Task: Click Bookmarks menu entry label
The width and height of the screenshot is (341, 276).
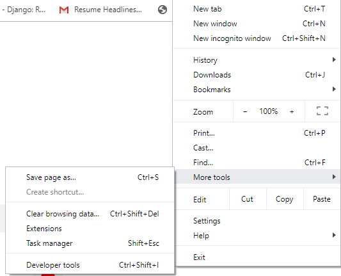Action: [x=212, y=90]
